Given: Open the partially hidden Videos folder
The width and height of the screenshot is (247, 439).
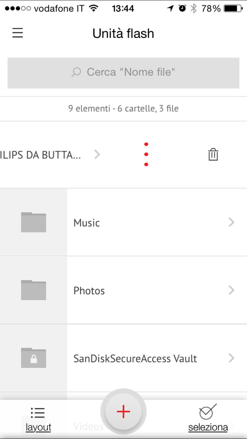Looking at the screenshot, I should point(88,427).
